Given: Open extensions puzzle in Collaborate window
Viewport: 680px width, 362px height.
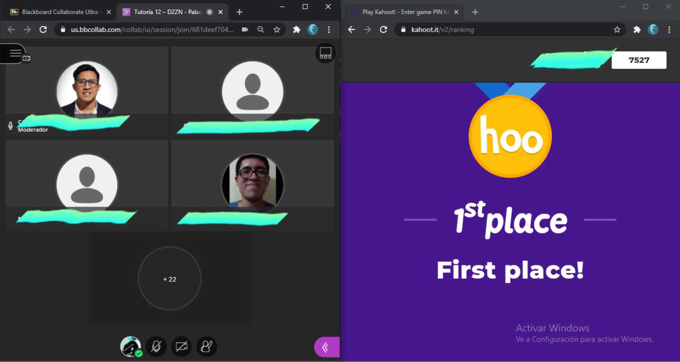Looking at the screenshot, I should [x=297, y=29].
